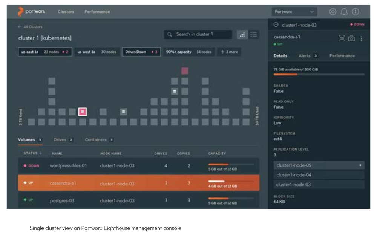Switch to the Drives tab
Image resolution: width=377 pixels, height=237 pixels.
click(x=63, y=140)
